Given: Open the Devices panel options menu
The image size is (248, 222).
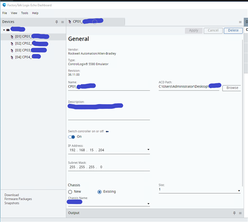Looking at the screenshot, I should click(x=62, y=22).
